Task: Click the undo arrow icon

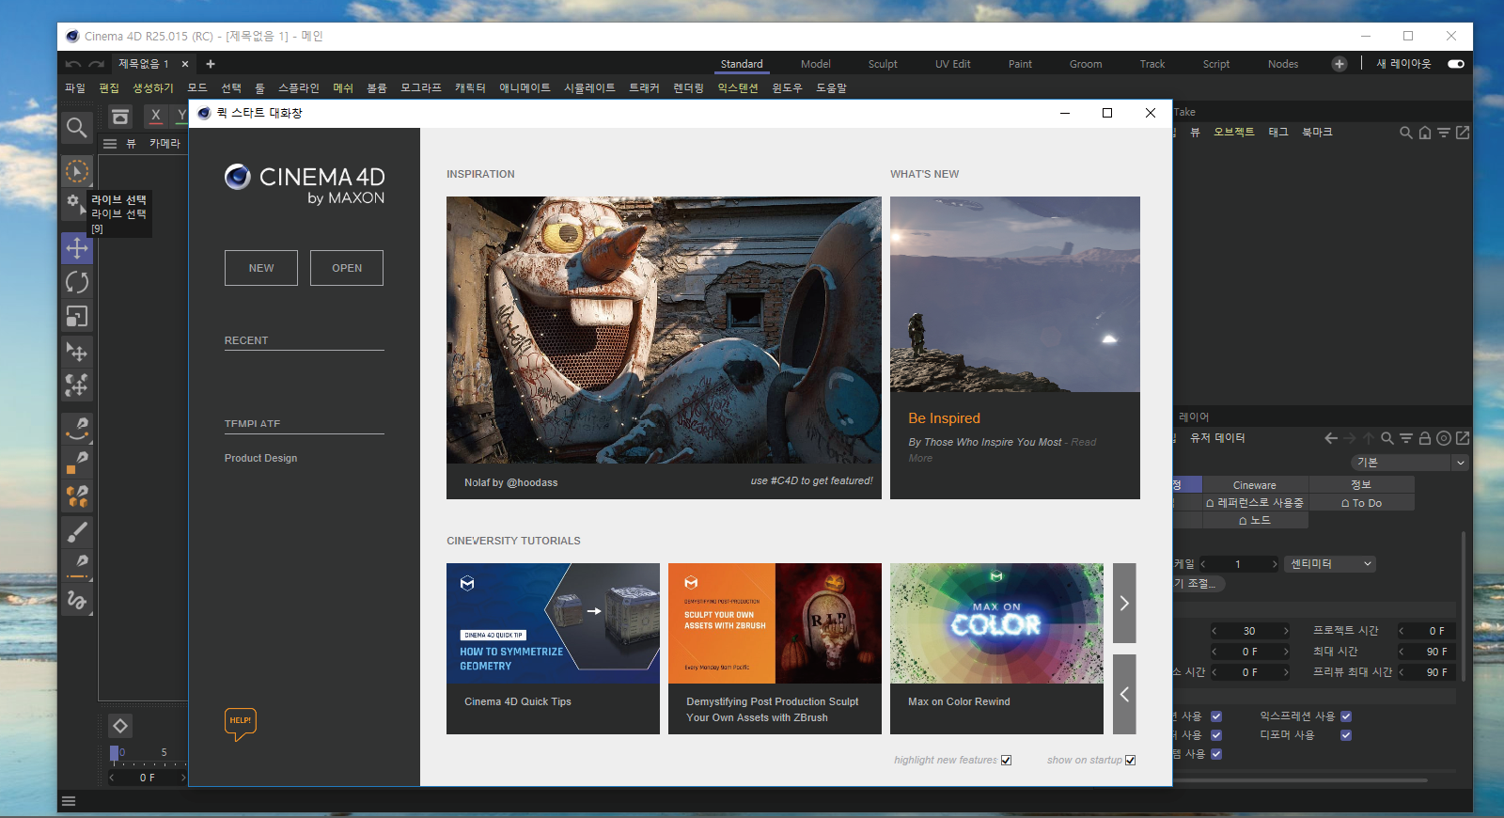Action: [x=73, y=64]
